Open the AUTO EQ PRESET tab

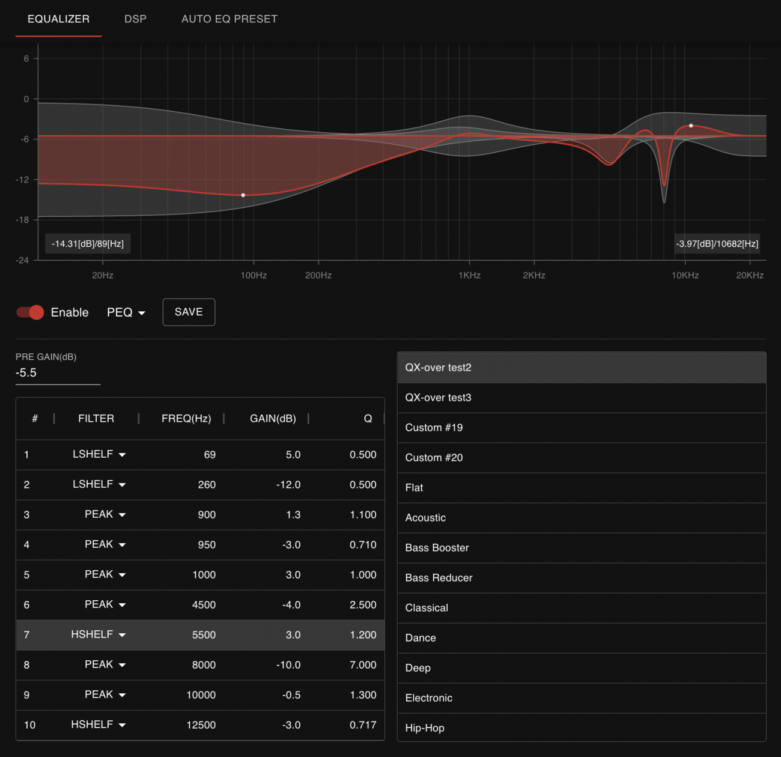(229, 19)
